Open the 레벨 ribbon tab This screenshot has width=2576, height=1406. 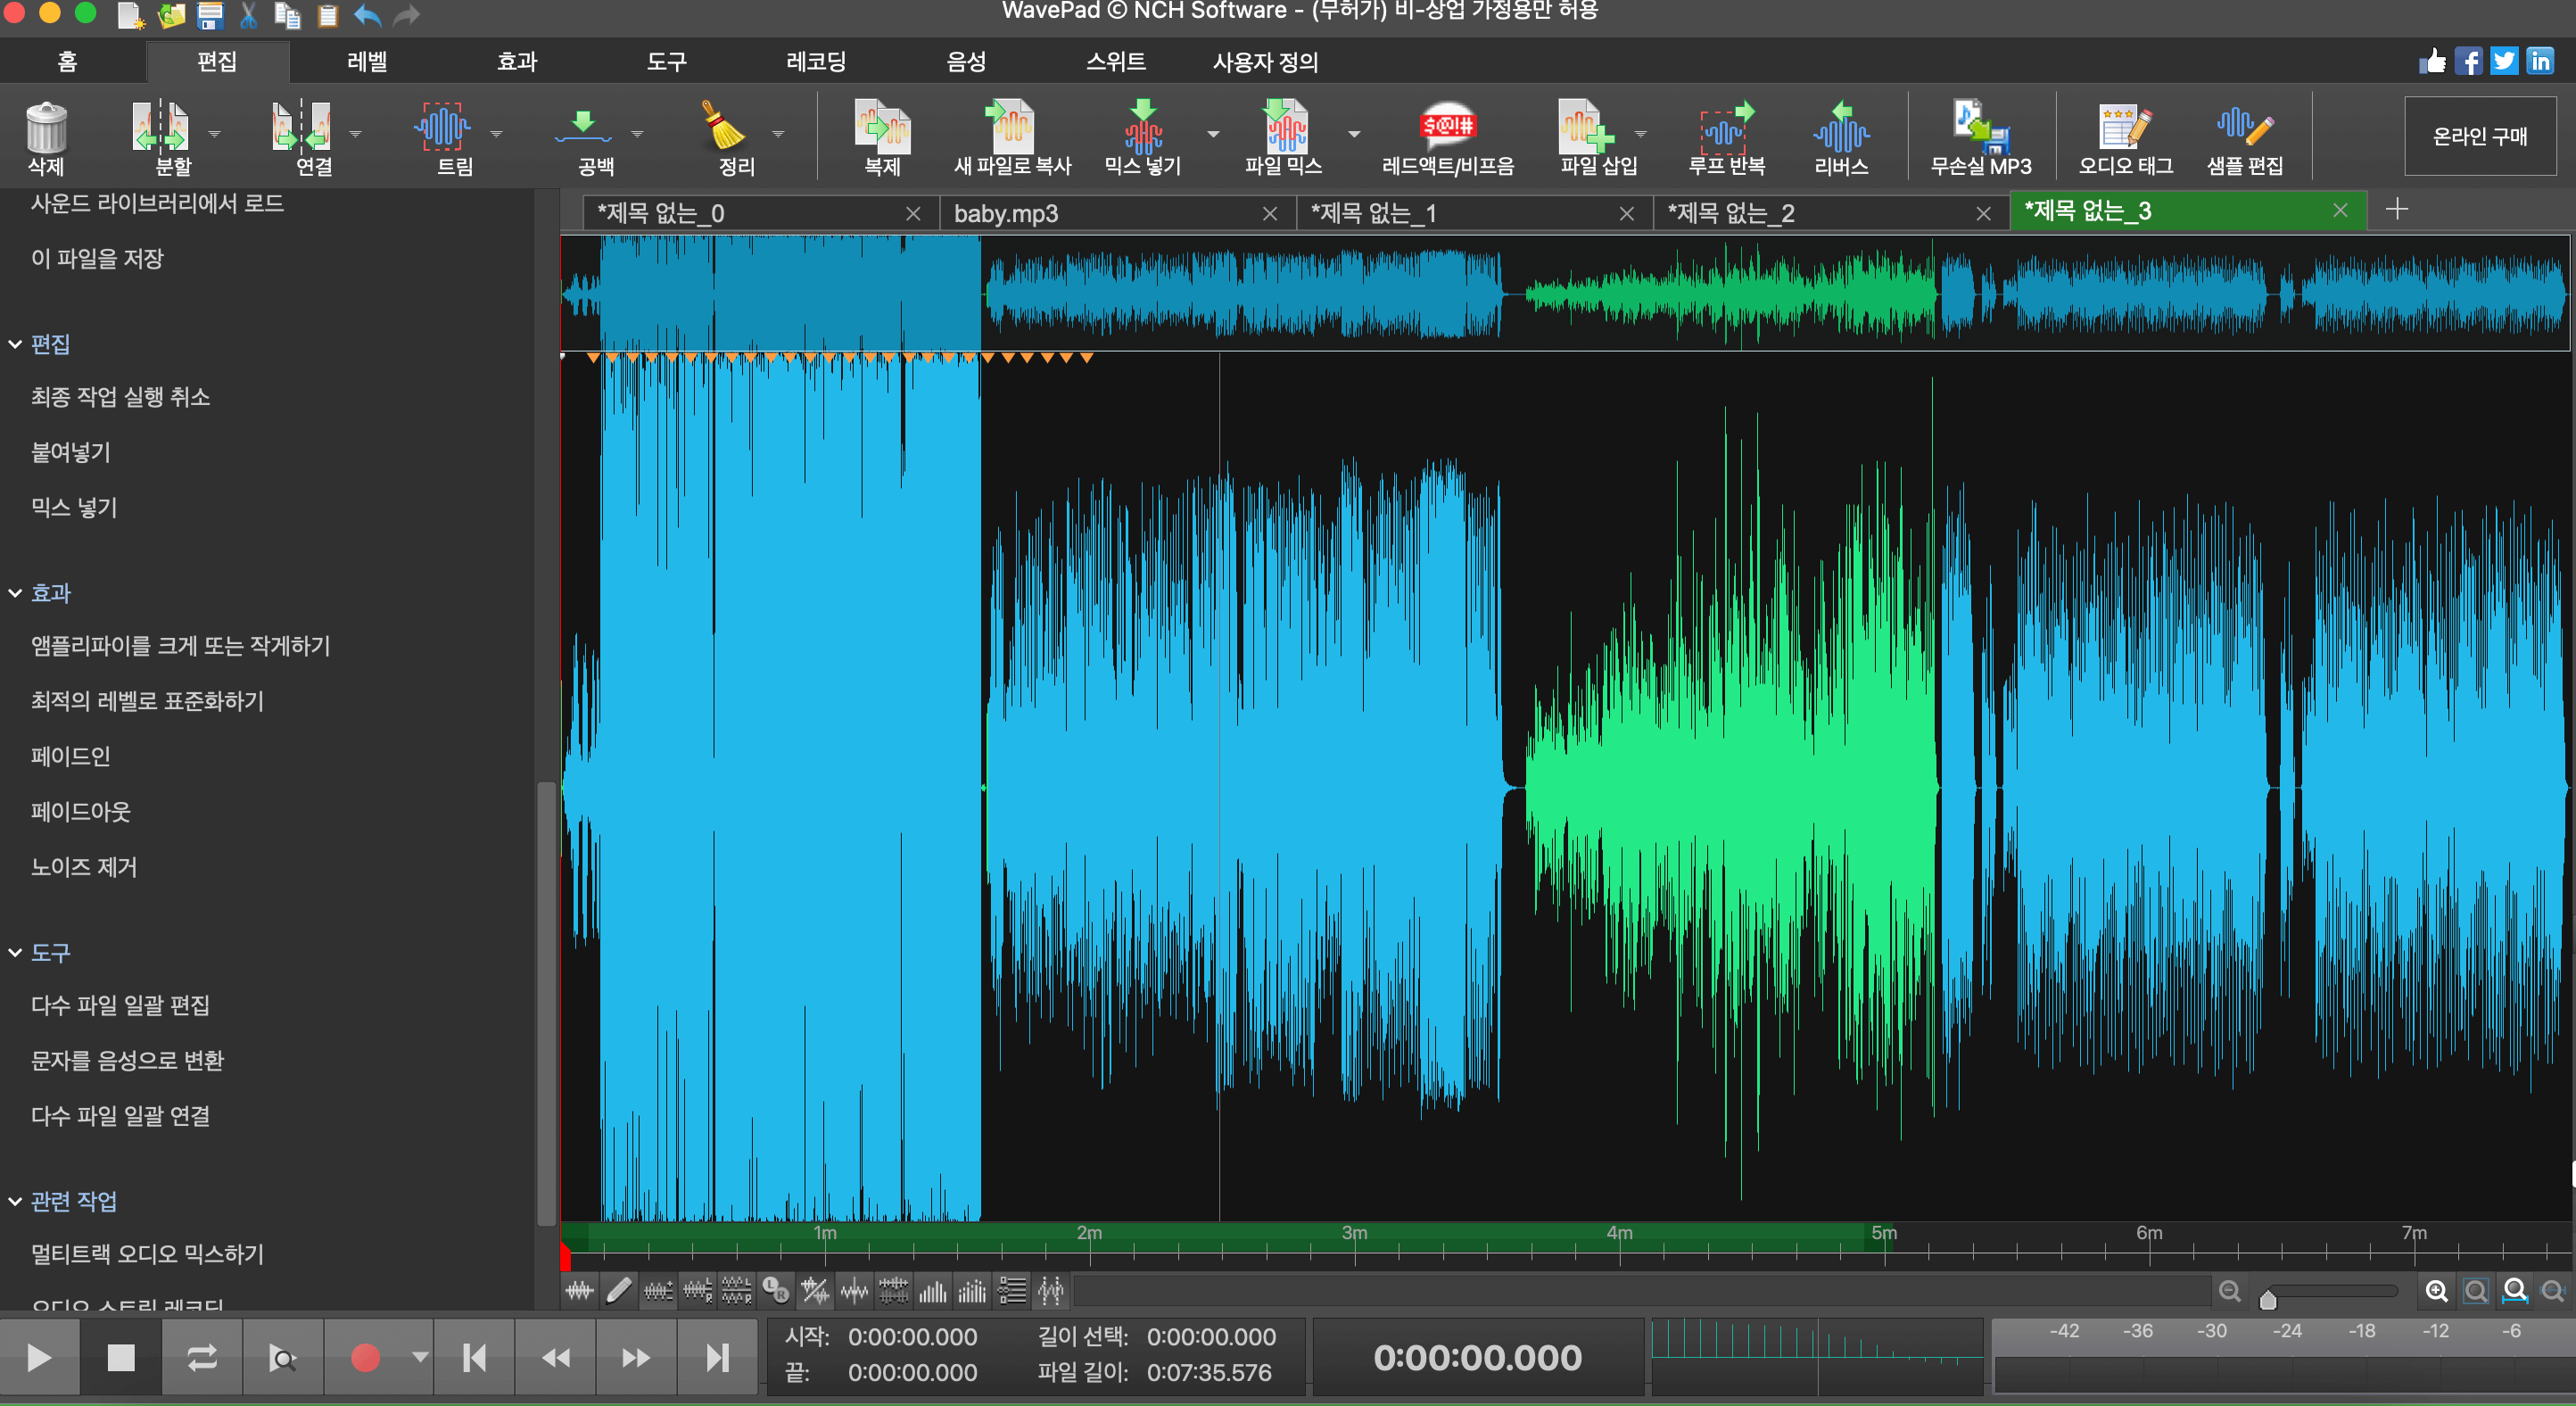[x=366, y=62]
